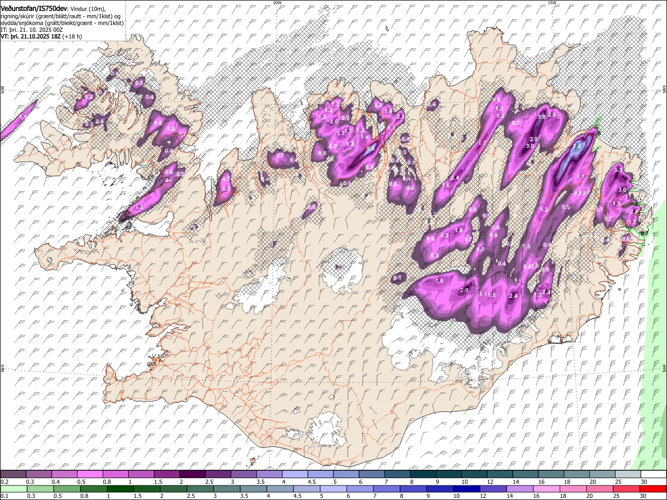Select the bright pink swatch between 0.5 and 0.8
Screen dimensions: 667x500
click(x=91, y=474)
